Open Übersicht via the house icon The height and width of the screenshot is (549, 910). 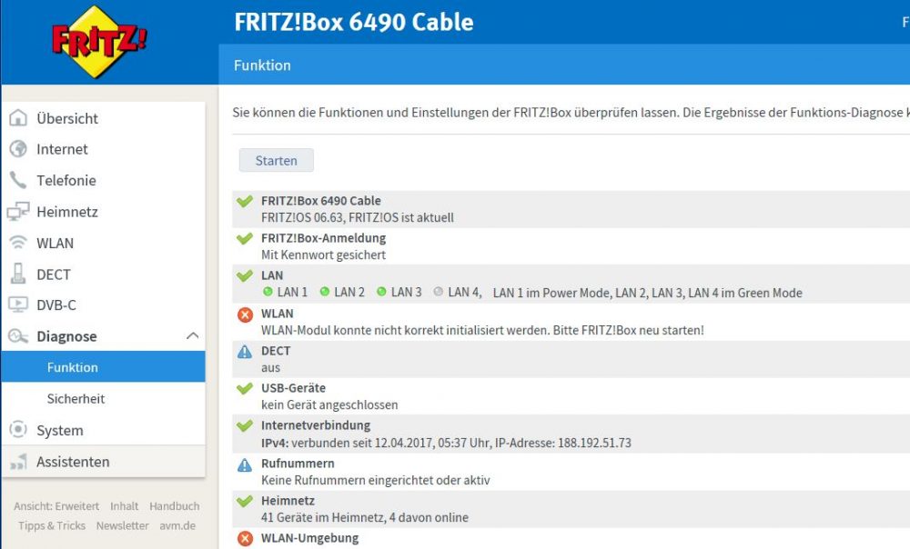tap(18, 118)
